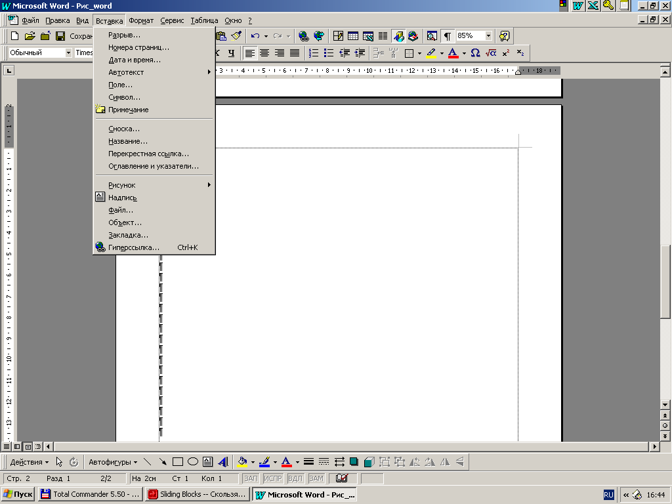
Task: Click the Select Objects pointer tool
Action: tap(59, 461)
